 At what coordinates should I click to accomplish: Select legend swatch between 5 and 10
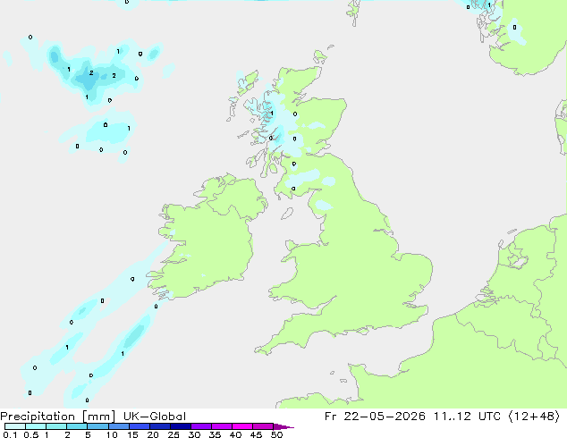coord(97,426)
